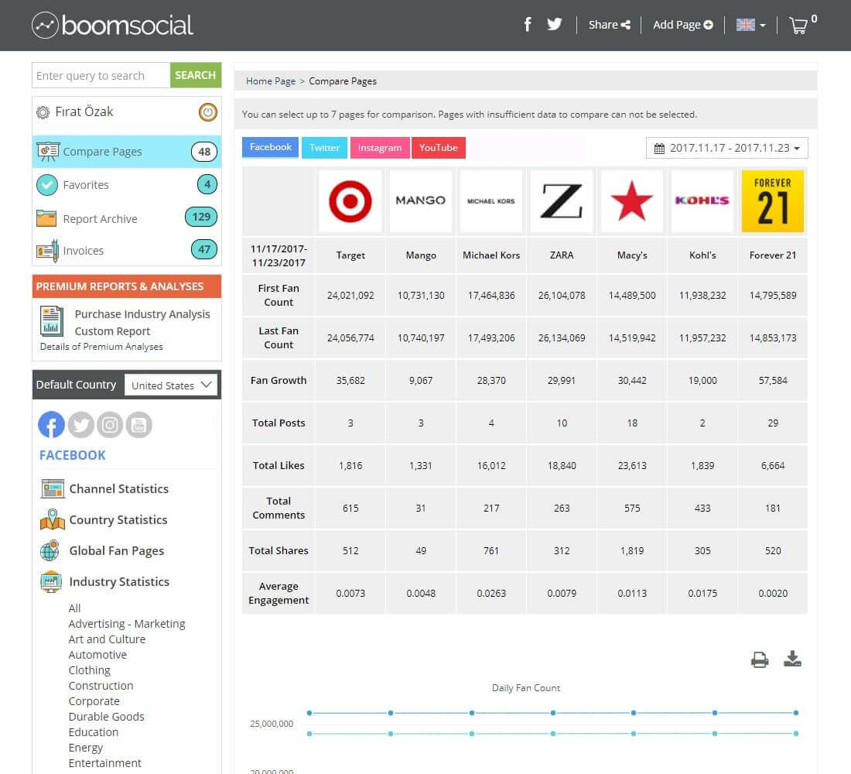This screenshot has height=774, width=851.
Task: Click the Target logo thumbnail
Action: pos(350,201)
